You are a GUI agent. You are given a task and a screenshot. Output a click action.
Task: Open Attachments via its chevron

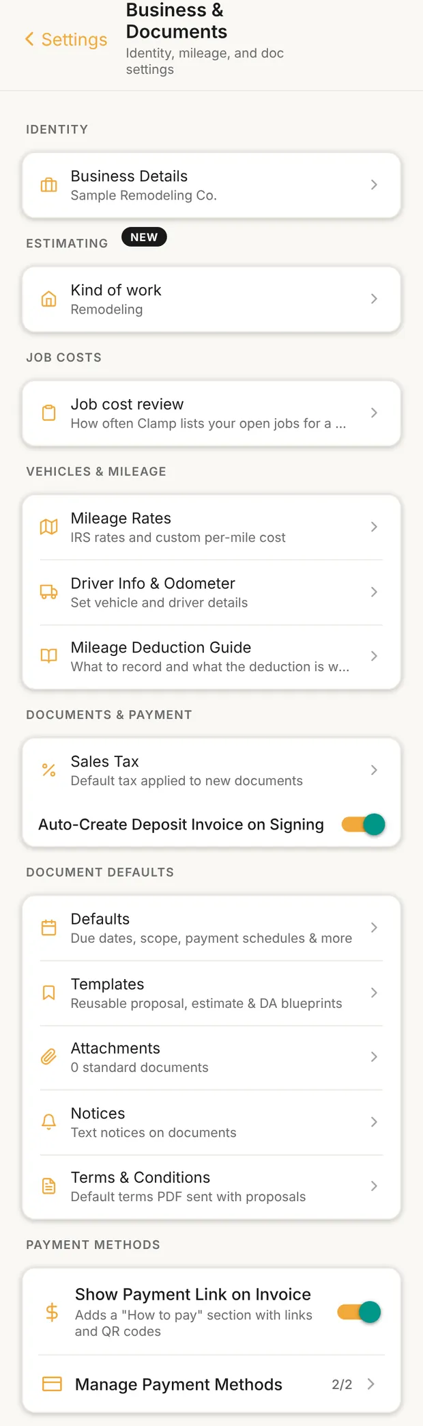click(x=374, y=1058)
